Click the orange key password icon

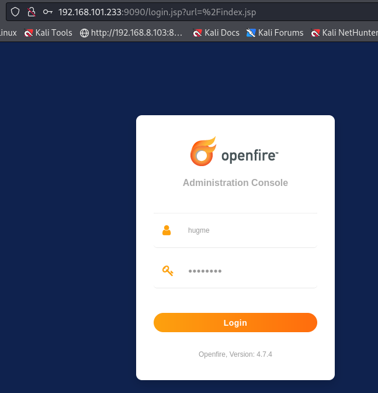coord(168,271)
